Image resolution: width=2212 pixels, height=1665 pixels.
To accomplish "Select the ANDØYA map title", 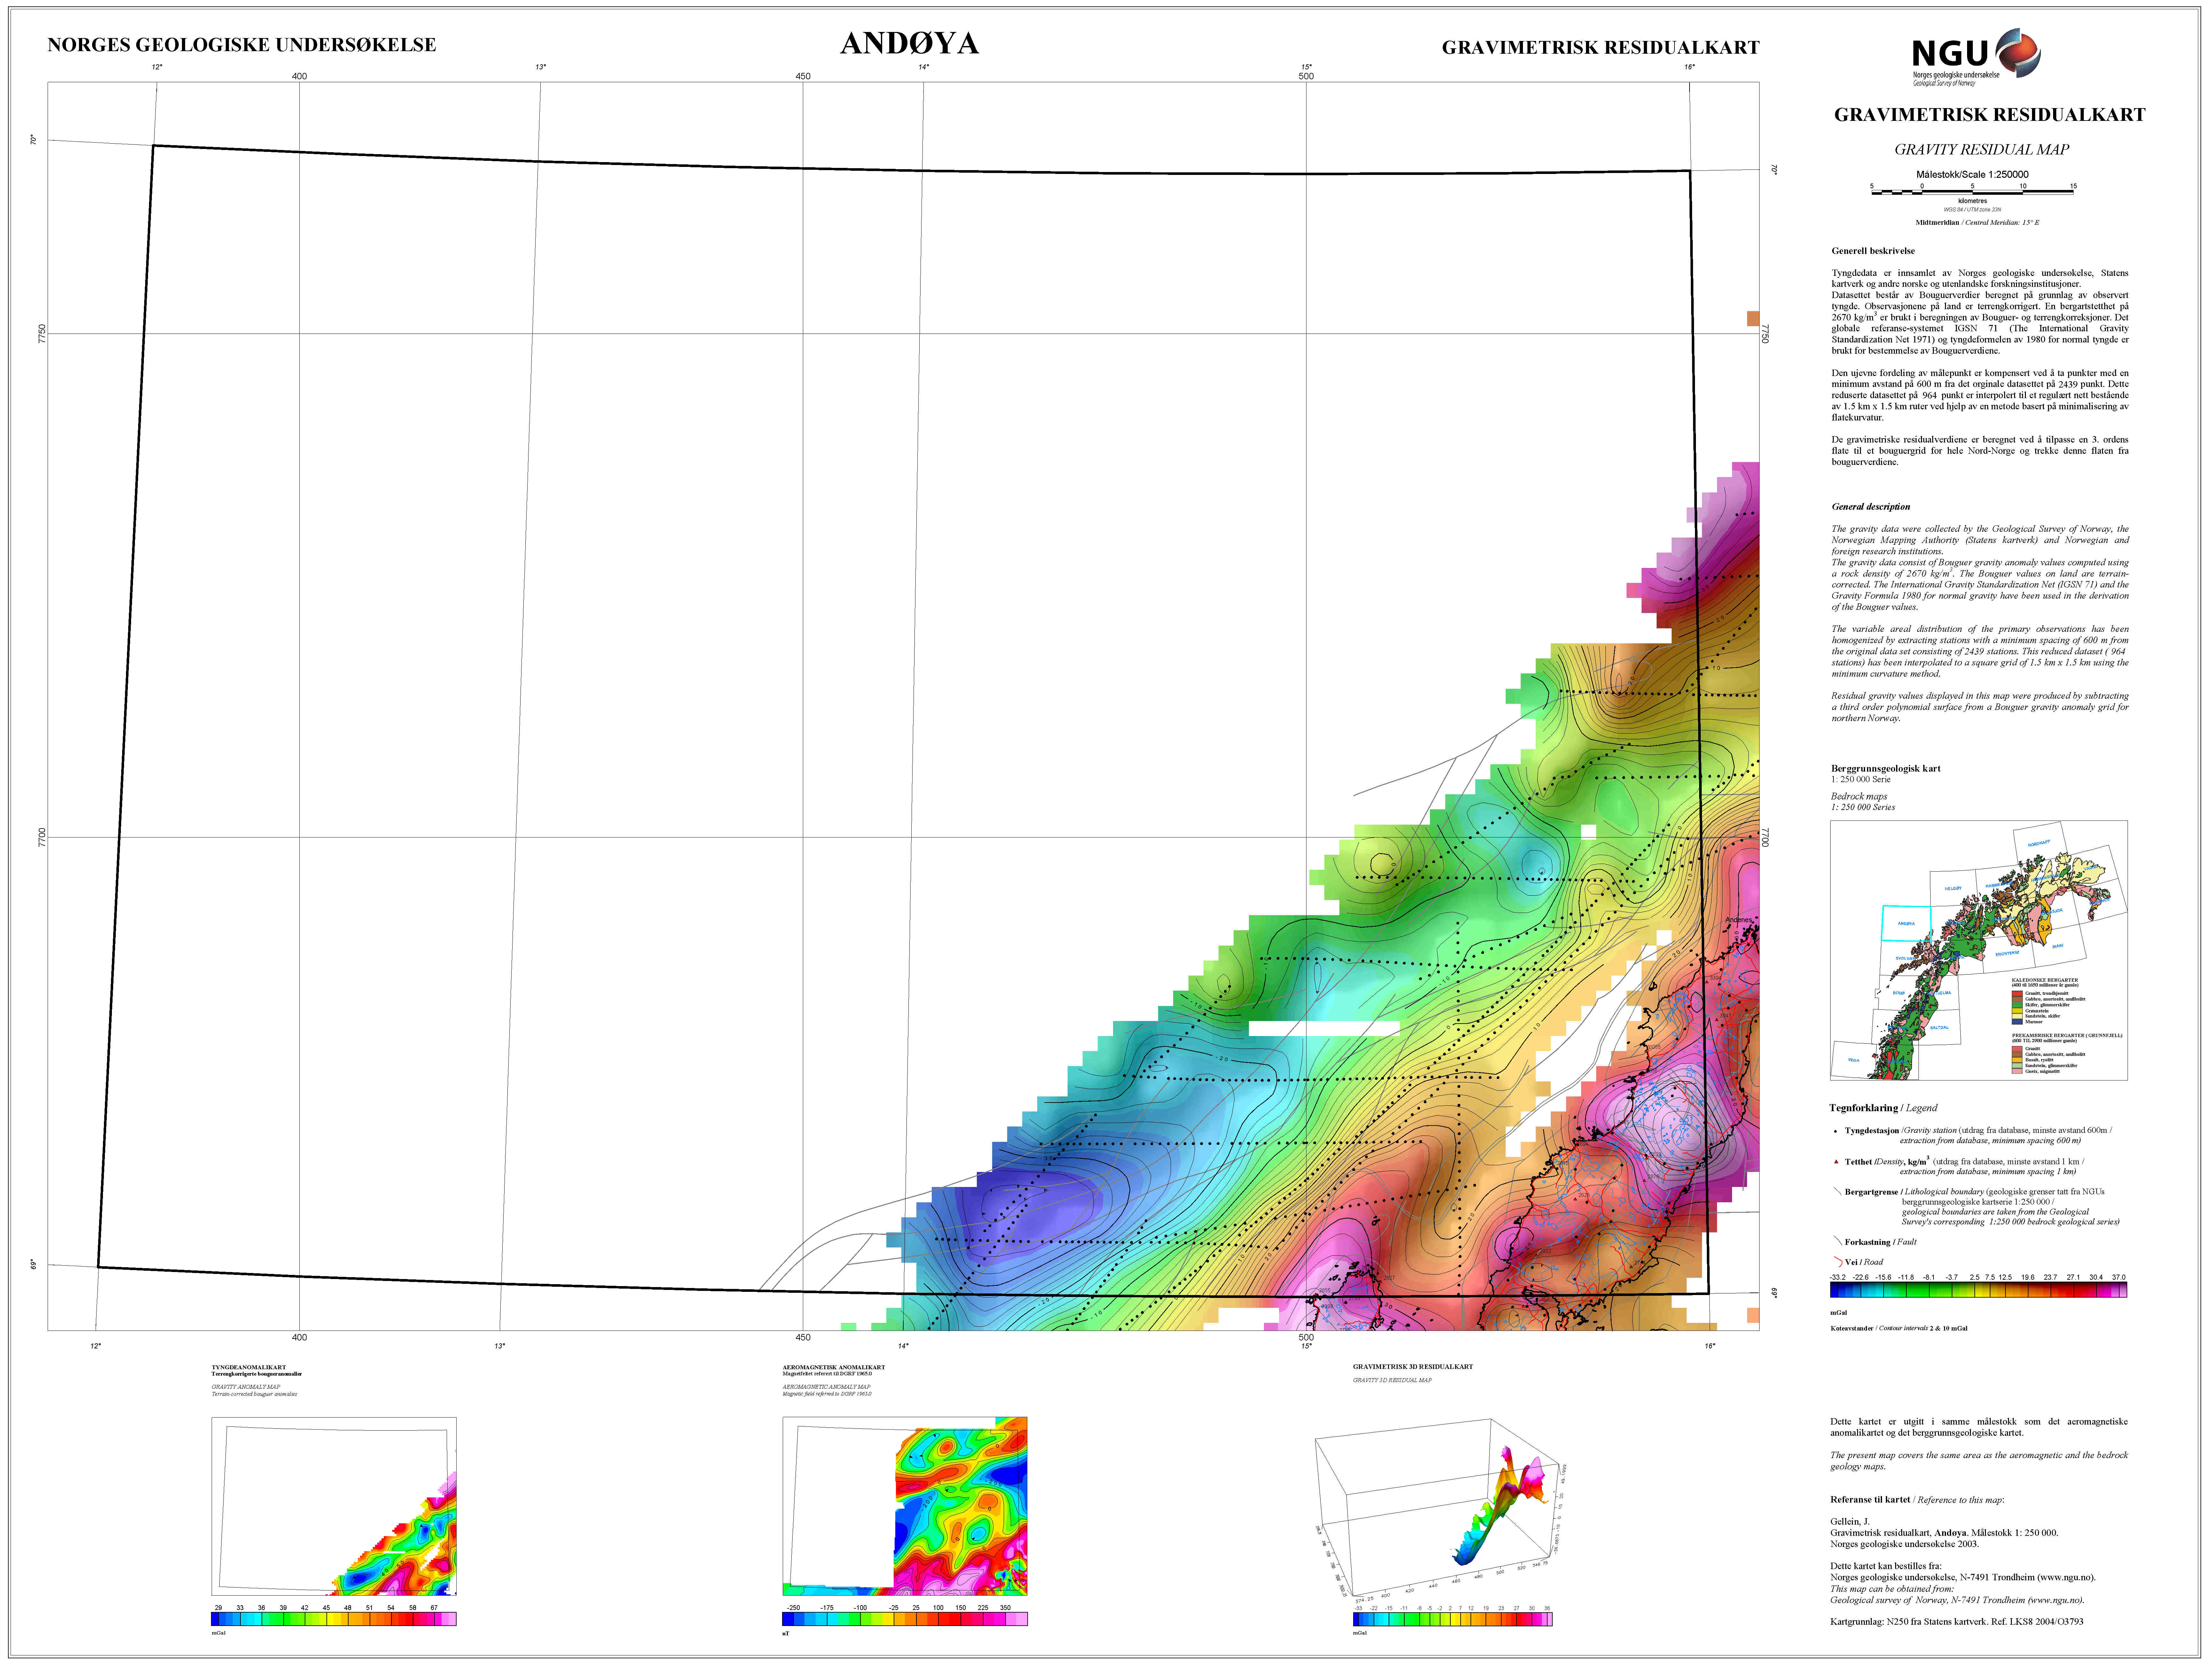I will (909, 43).
